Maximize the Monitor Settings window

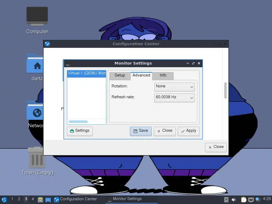(193, 63)
